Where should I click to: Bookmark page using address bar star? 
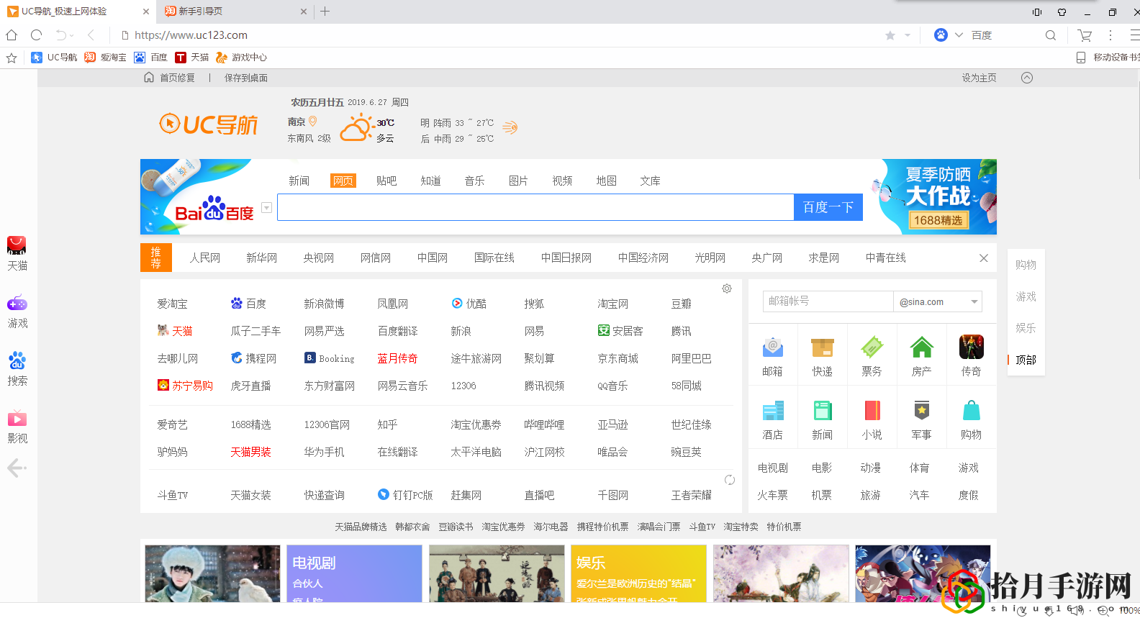pyautogui.click(x=890, y=35)
